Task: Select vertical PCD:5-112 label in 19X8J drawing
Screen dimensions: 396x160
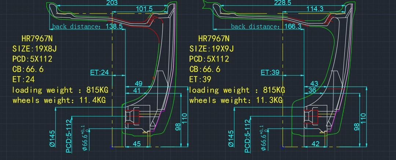Action: 69,136
